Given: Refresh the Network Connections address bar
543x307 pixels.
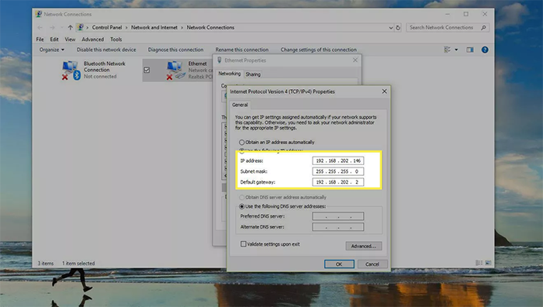Looking at the screenshot, I should point(398,27).
